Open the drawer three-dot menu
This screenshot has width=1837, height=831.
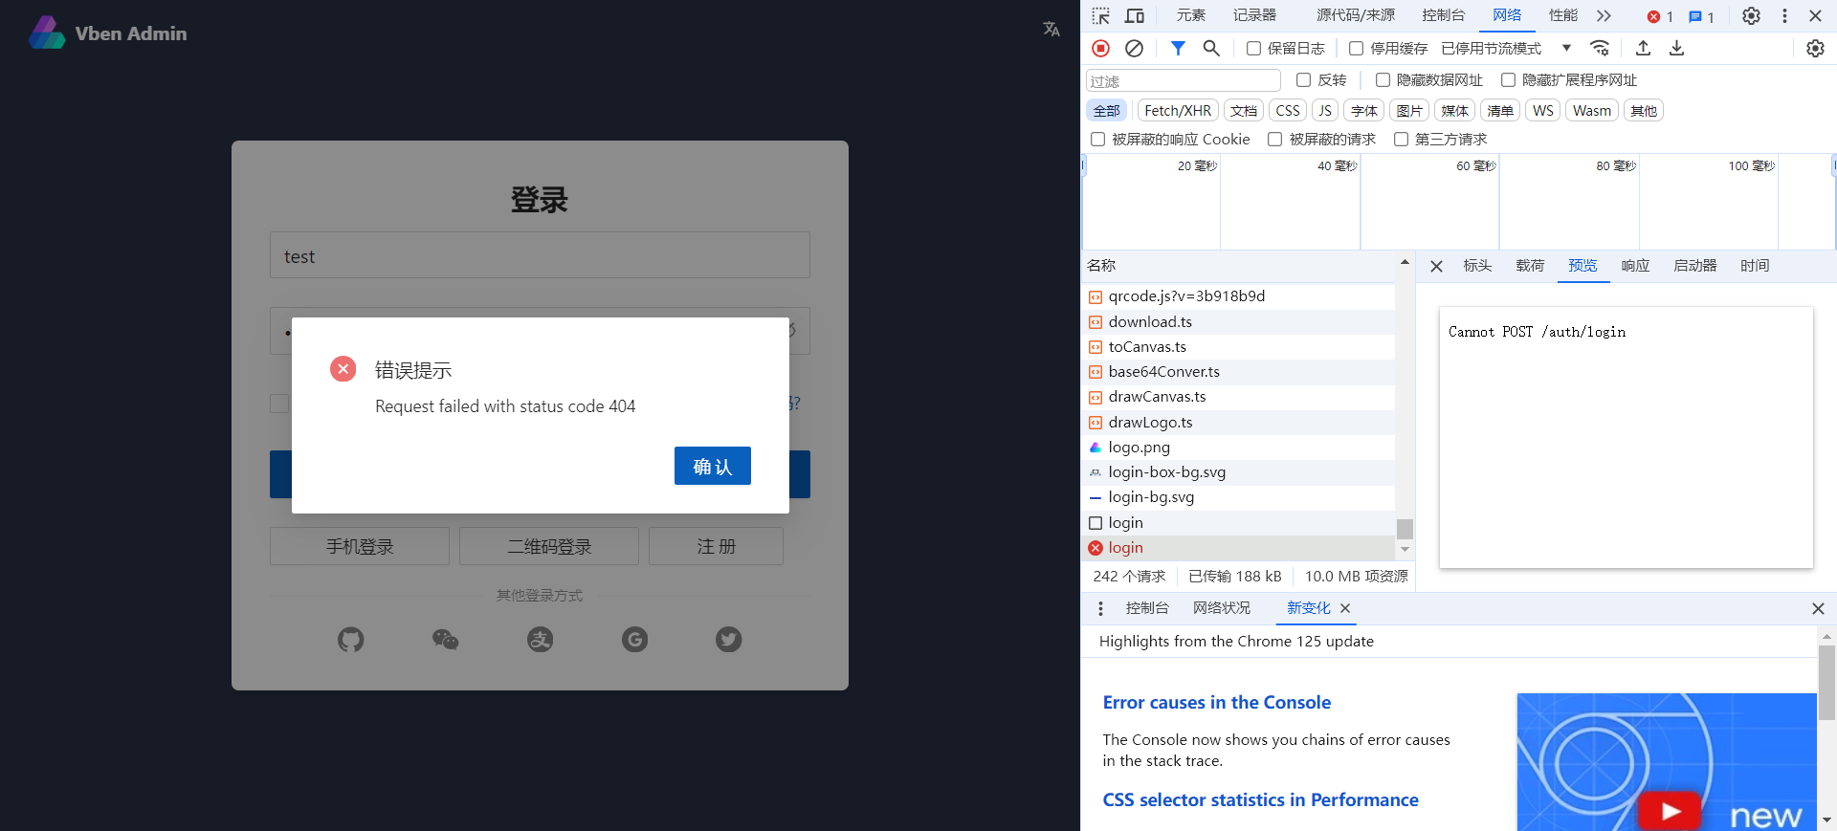pyautogui.click(x=1100, y=608)
